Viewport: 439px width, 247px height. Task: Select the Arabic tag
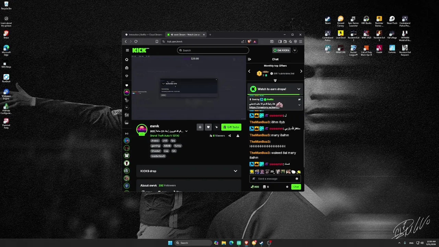point(155,141)
